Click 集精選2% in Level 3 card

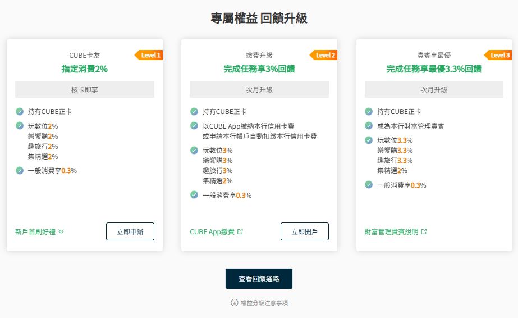click(392, 171)
